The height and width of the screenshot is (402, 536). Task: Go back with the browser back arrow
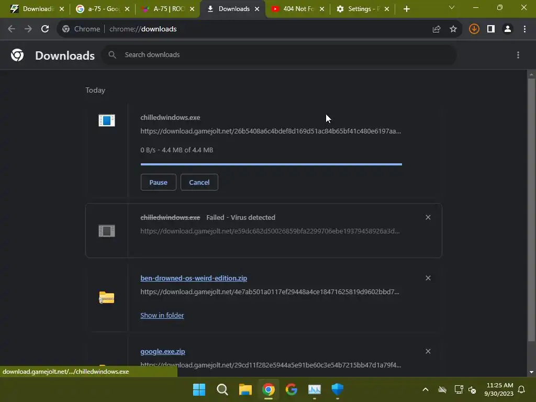click(x=12, y=29)
